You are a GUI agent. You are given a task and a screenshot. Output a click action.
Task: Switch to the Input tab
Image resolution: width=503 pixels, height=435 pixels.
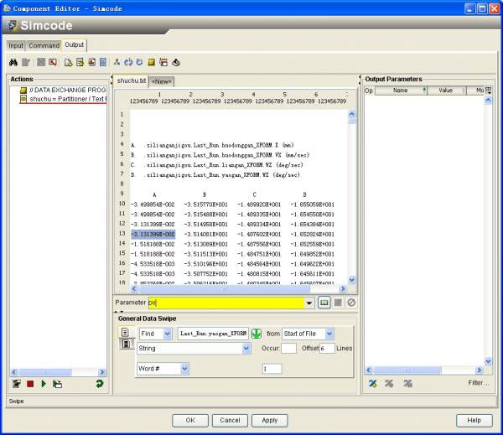(x=16, y=45)
